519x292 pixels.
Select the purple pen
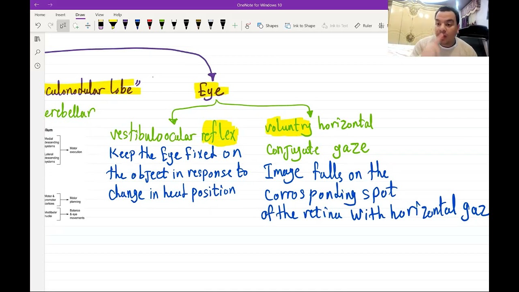125,25
